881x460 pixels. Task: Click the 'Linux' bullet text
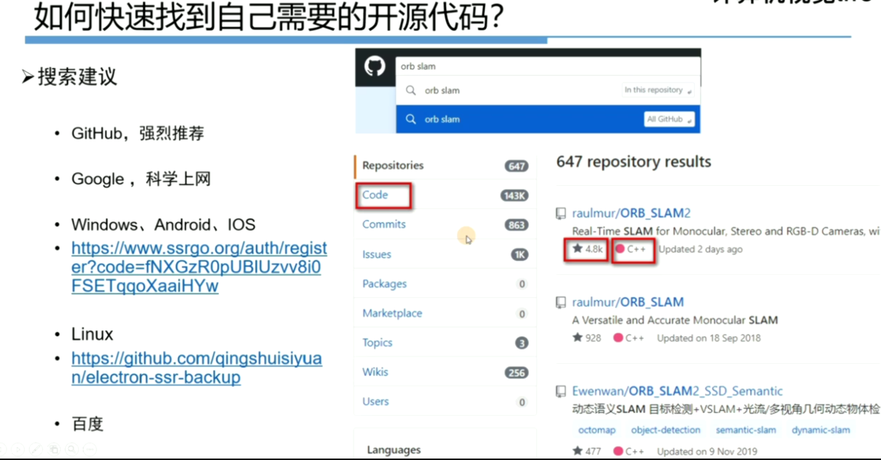tap(92, 335)
